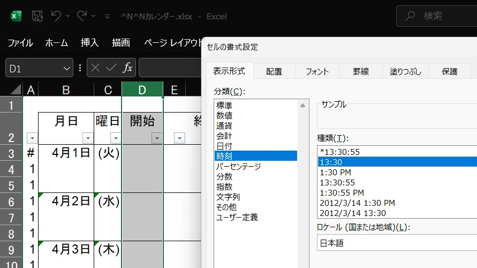This screenshot has height=268, width=477.
Task: Switch to the フォント tab
Action: pos(317,72)
